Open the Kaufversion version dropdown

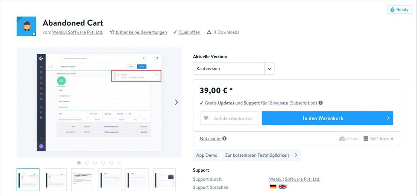234,69
